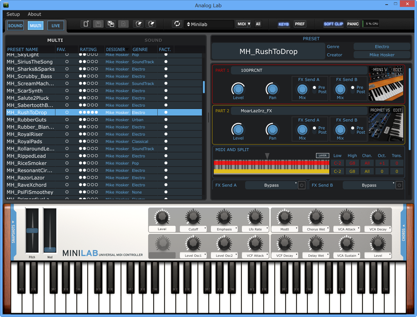Switch to the SOUND mode tab
The height and width of the screenshot is (317, 417).
15,26
